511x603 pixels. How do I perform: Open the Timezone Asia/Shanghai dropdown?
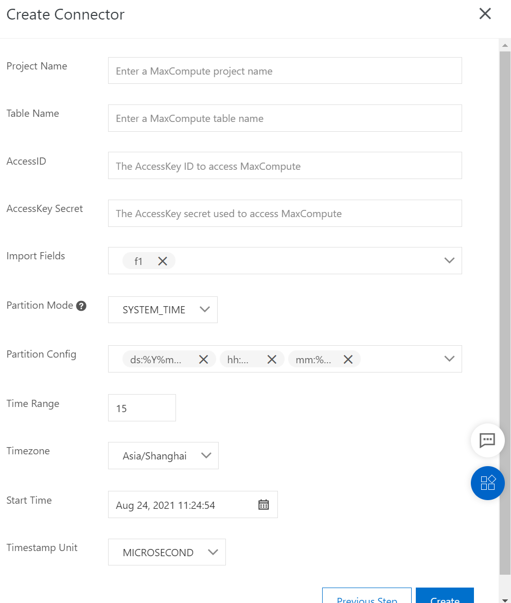163,456
